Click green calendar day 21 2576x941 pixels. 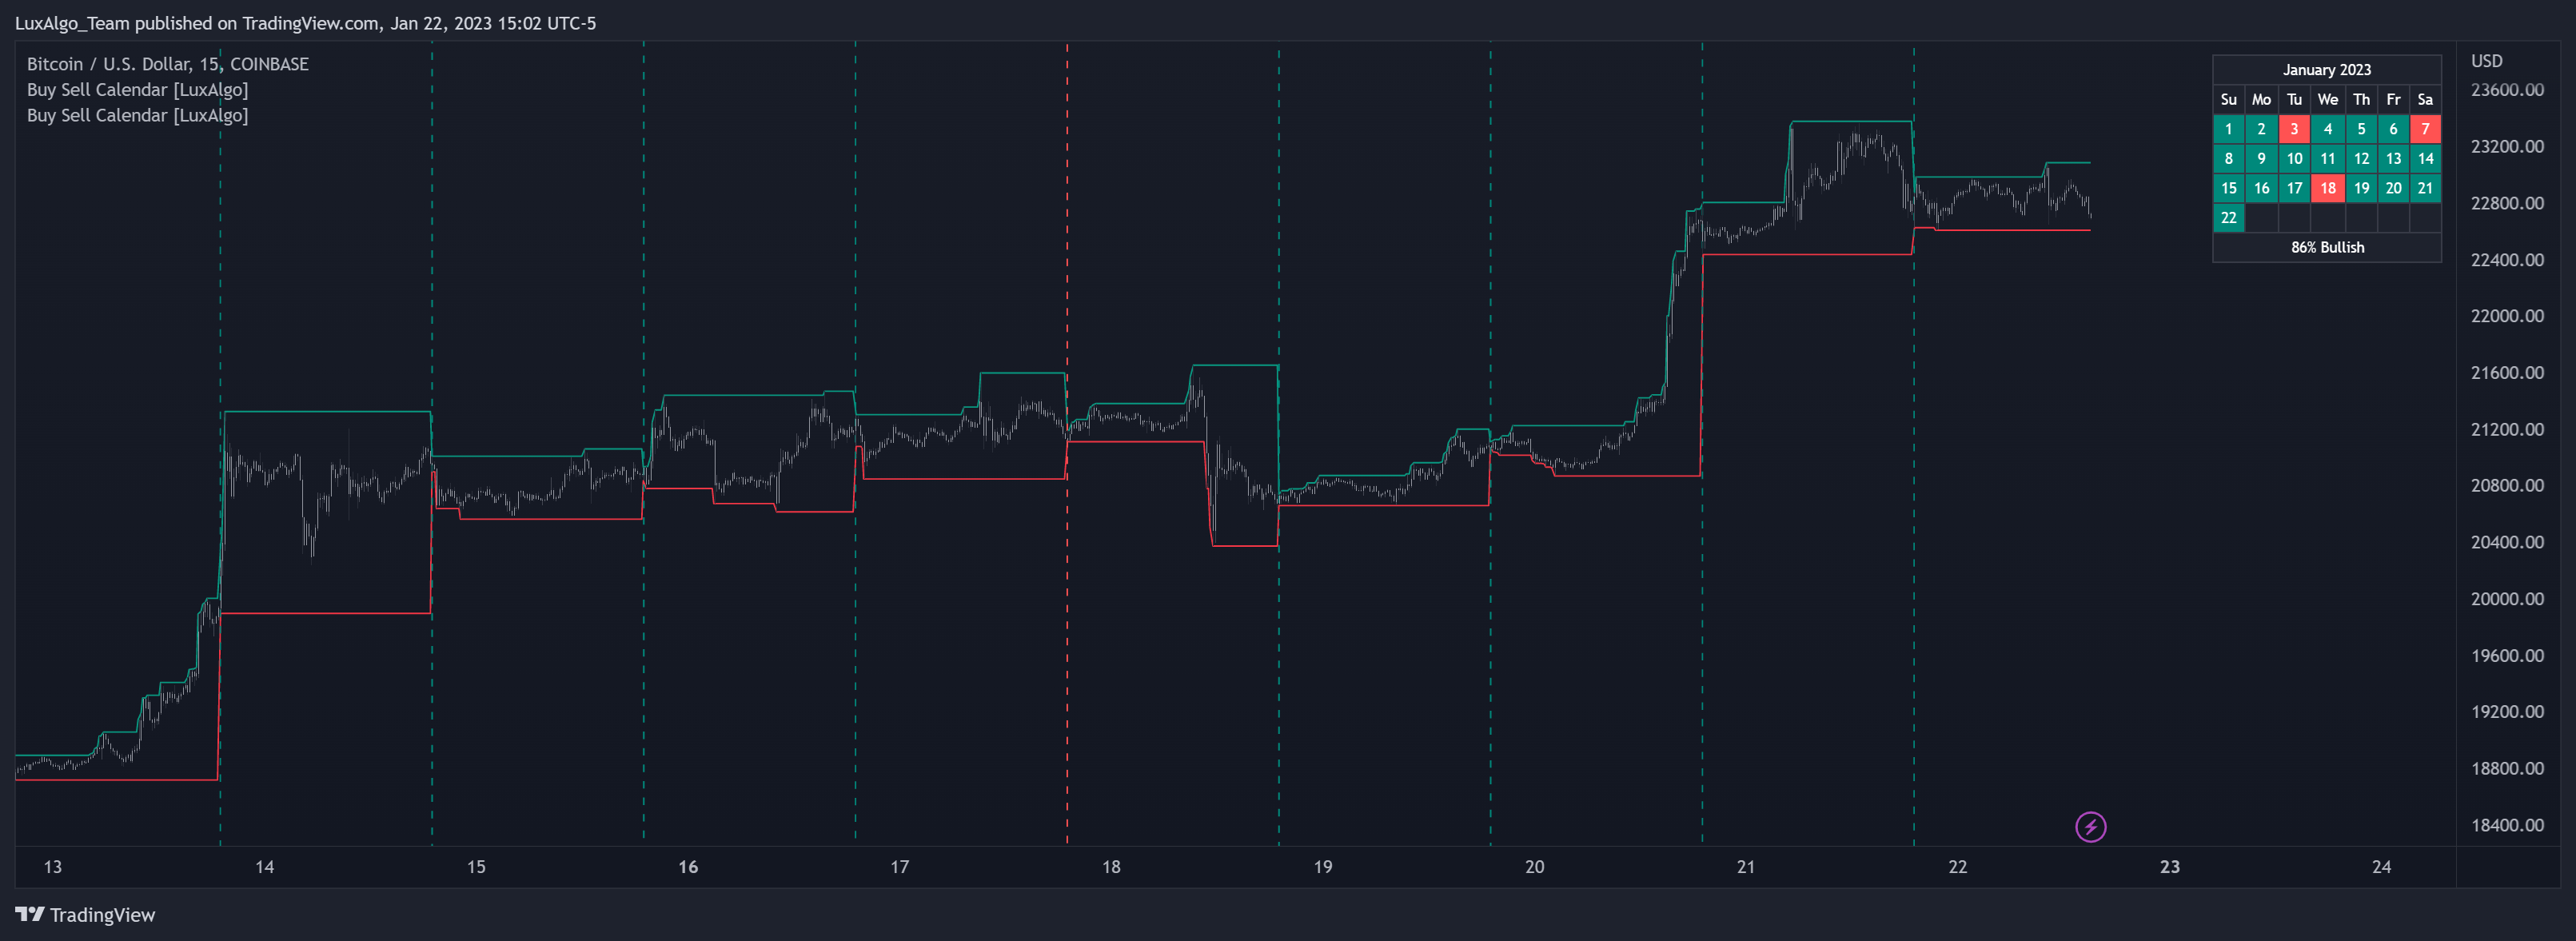2425,188
